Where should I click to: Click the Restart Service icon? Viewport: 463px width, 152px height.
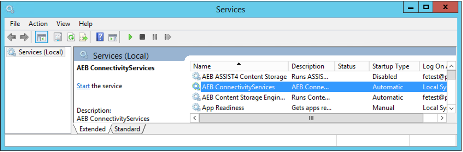click(167, 37)
